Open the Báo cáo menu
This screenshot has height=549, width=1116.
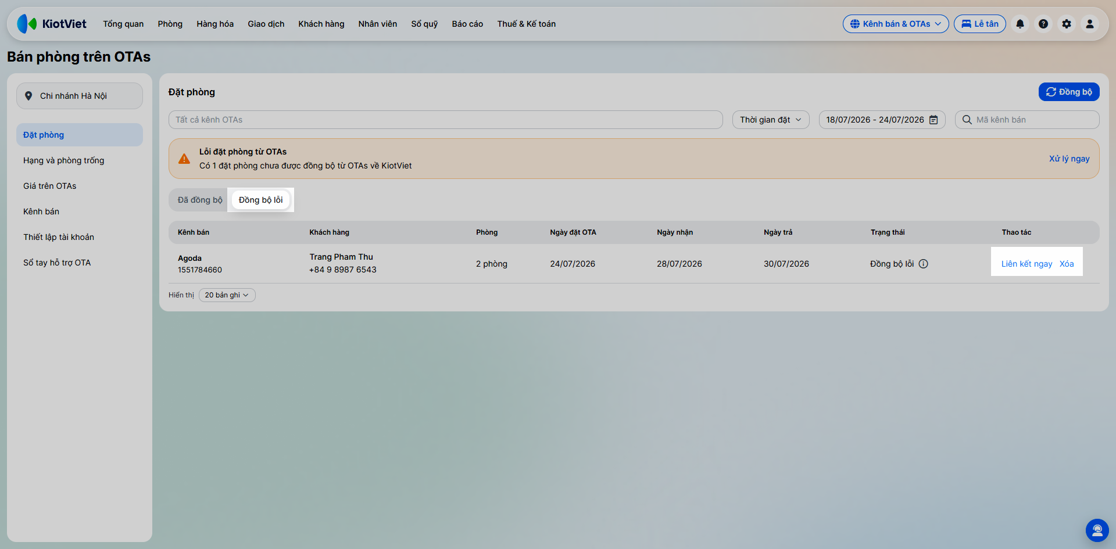467,24
